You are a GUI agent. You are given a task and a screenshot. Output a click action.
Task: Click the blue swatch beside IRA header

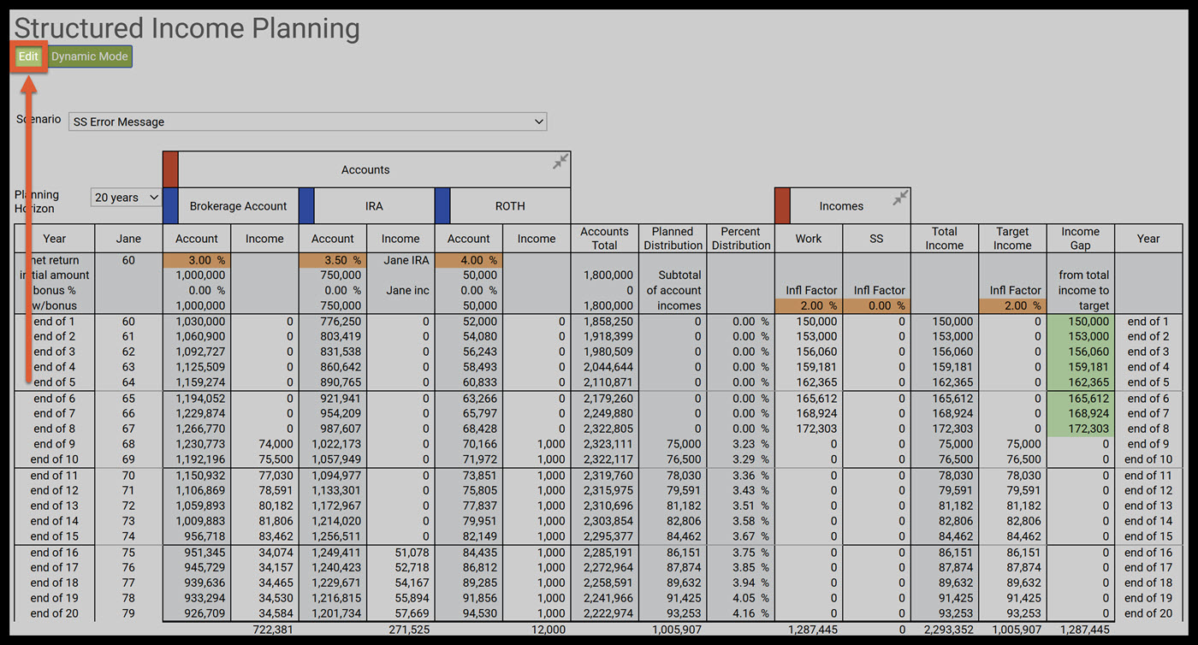(x=306, y=206)
